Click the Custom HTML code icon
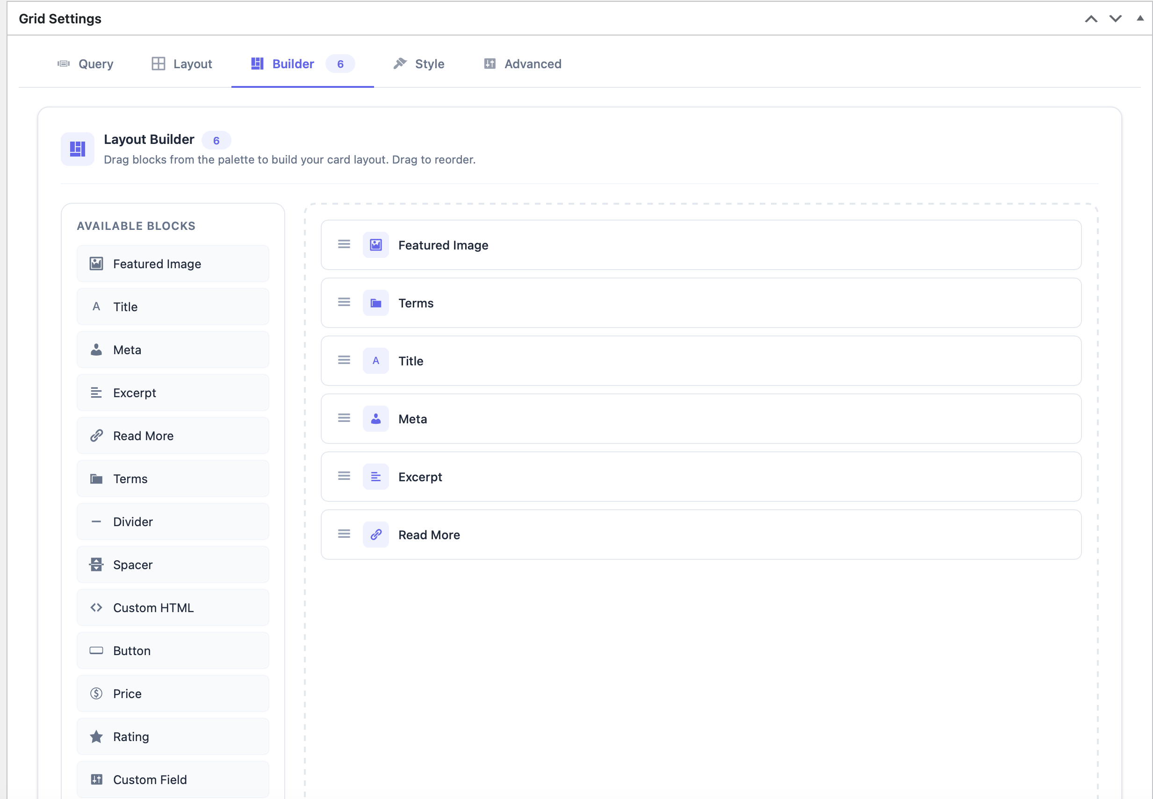The image size is (1153, 799). coord(96,608)
